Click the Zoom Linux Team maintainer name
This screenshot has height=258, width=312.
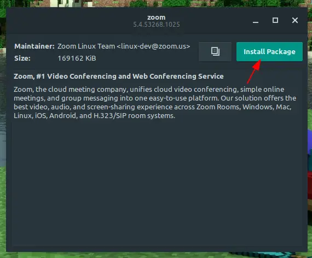pos(86,46)
